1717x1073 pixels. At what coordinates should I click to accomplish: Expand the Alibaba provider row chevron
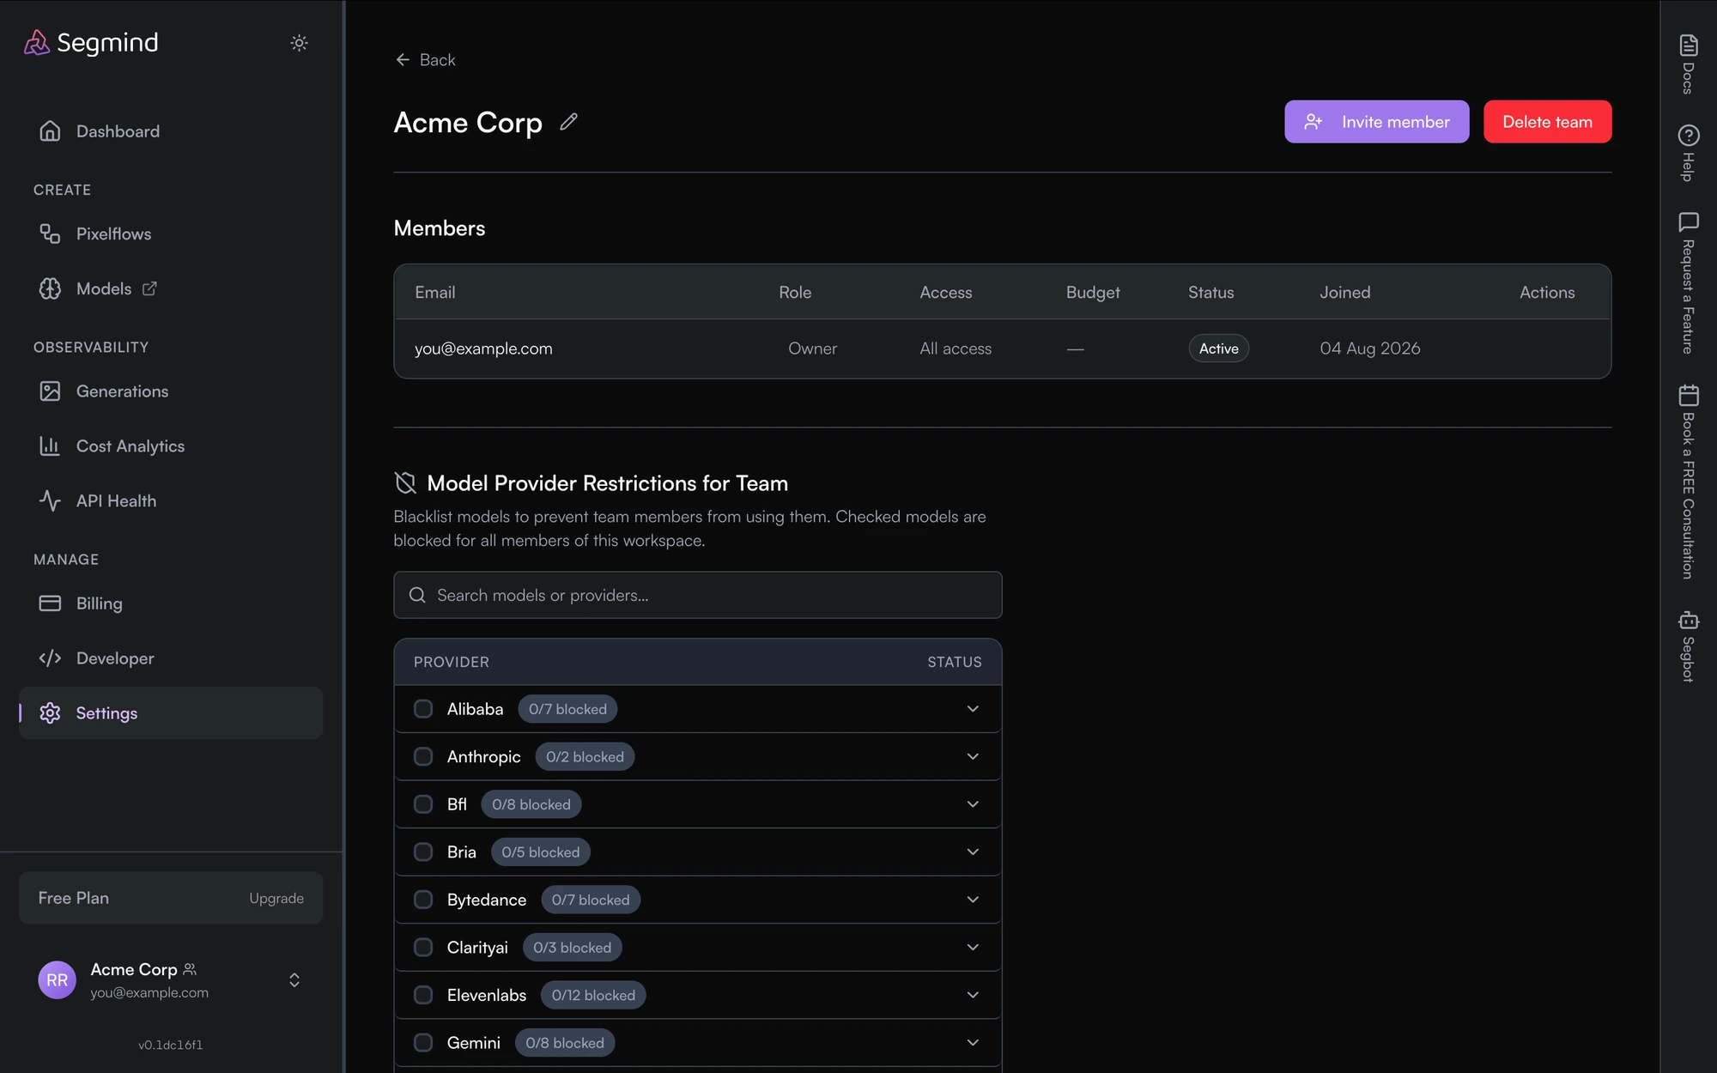point(973,709)
